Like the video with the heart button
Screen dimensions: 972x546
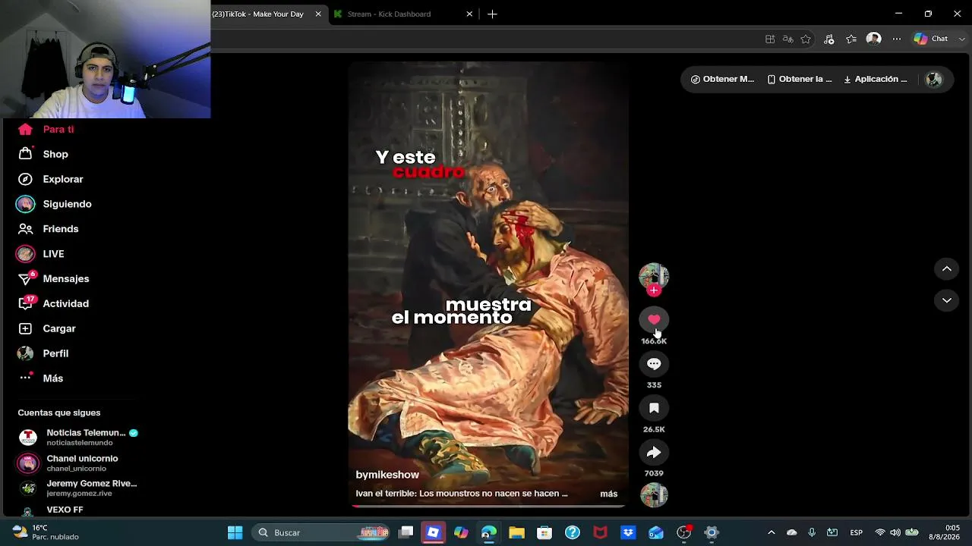tap(654, 320)
